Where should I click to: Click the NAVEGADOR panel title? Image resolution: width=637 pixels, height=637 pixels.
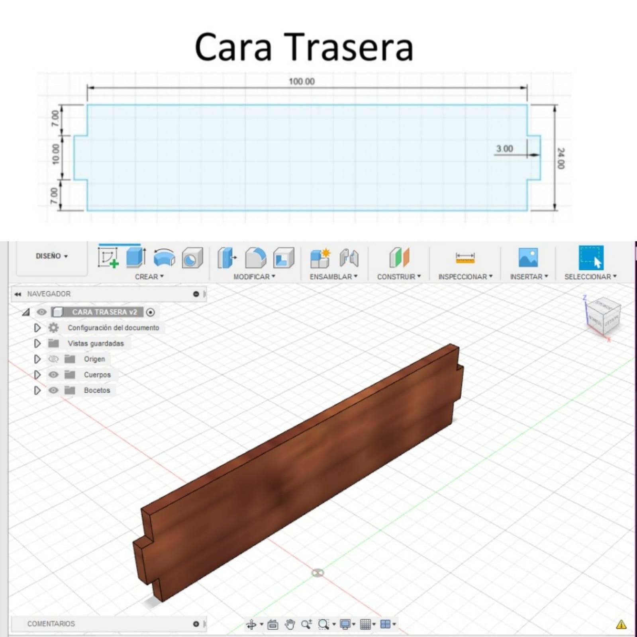pyautogui.click(x=49, y=294)
